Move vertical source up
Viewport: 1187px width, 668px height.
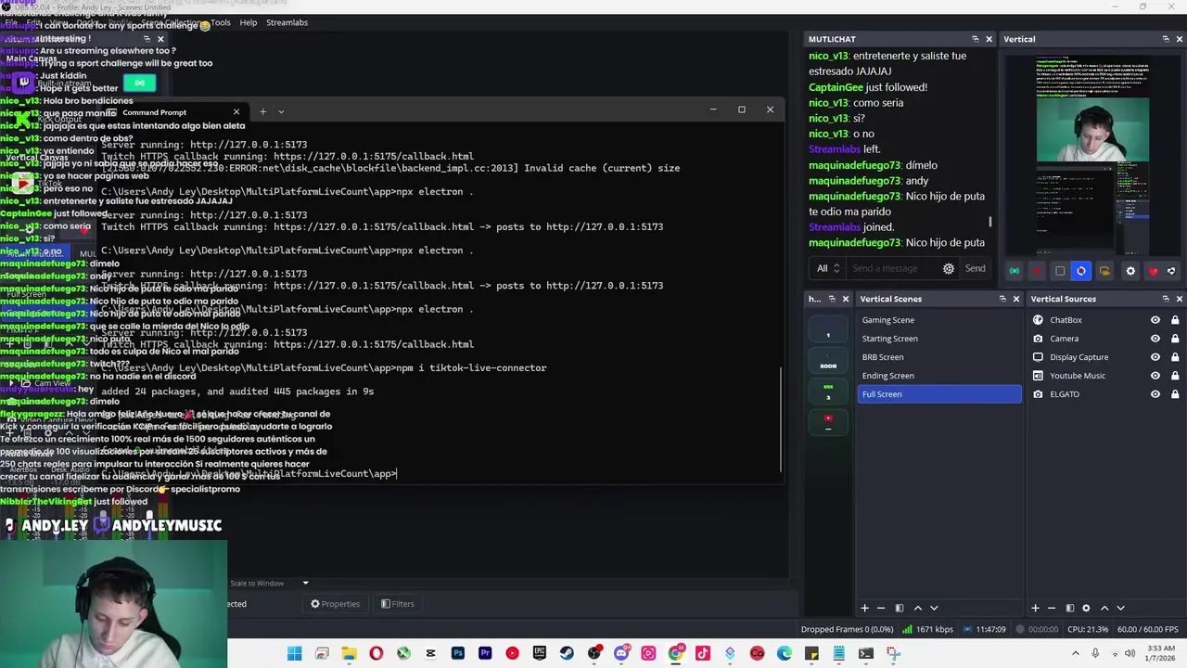coord(1104,608)
